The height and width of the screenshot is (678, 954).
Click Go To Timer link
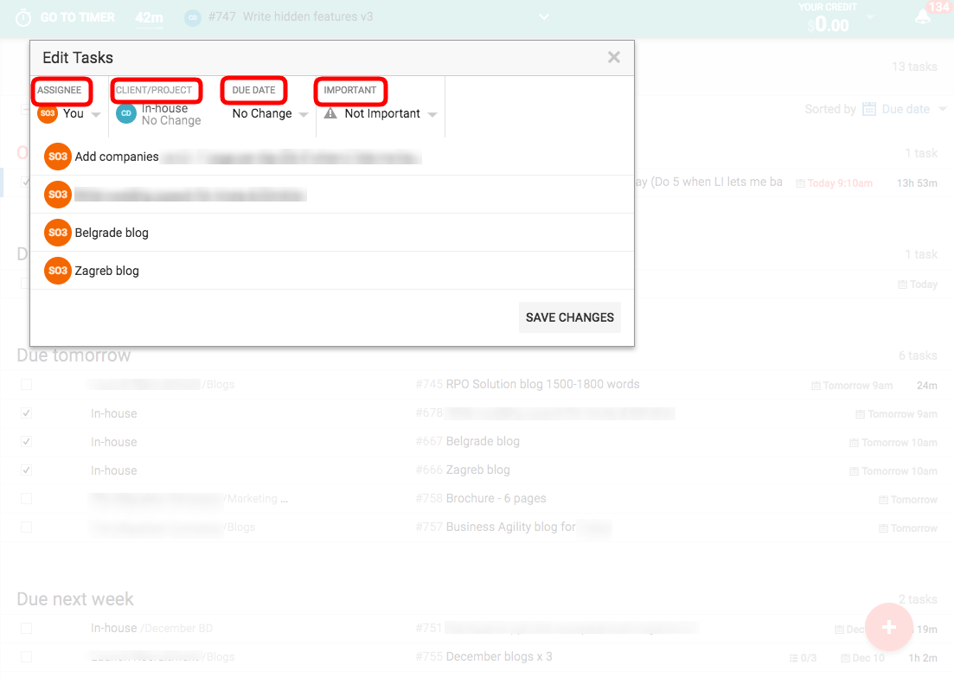click(77, 17)
